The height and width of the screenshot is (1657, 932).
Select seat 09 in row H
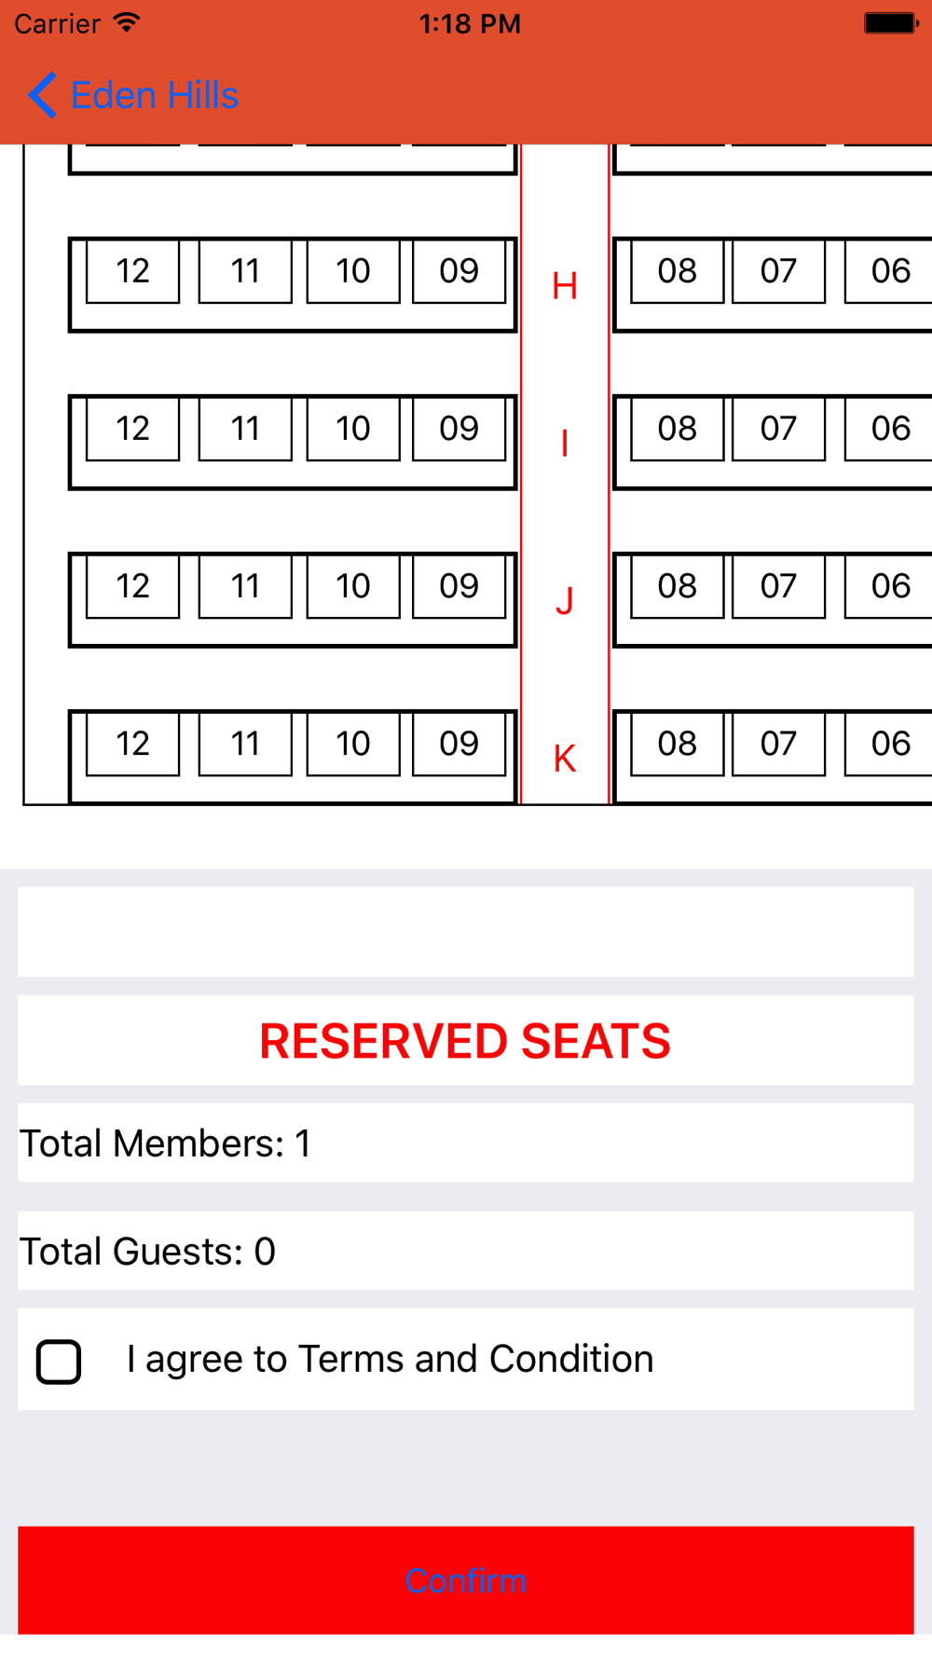(x=459, y=271)
